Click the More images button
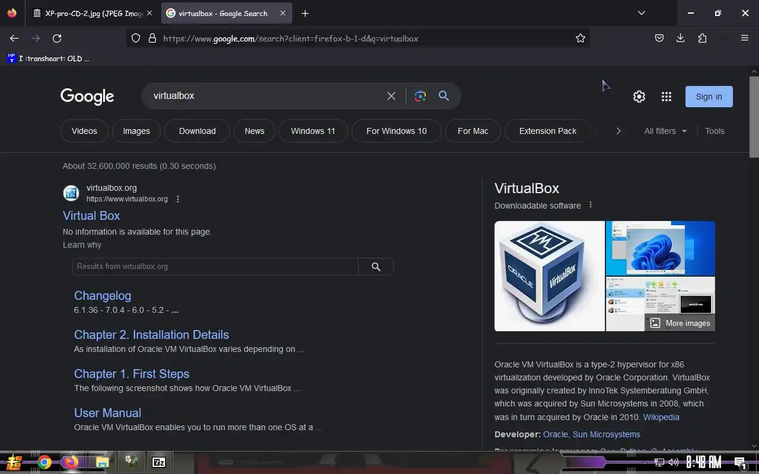 pyautogui.click(x=680, y=323)
